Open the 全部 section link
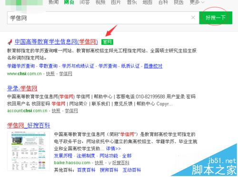The width and height of the screenshot is (238, 177). 127,156
